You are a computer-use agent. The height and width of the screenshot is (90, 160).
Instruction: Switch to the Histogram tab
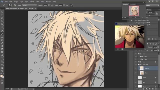(x=133, y=4)
